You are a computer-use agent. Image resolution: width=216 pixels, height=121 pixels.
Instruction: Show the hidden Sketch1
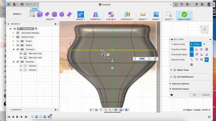[x=21, y=66]
